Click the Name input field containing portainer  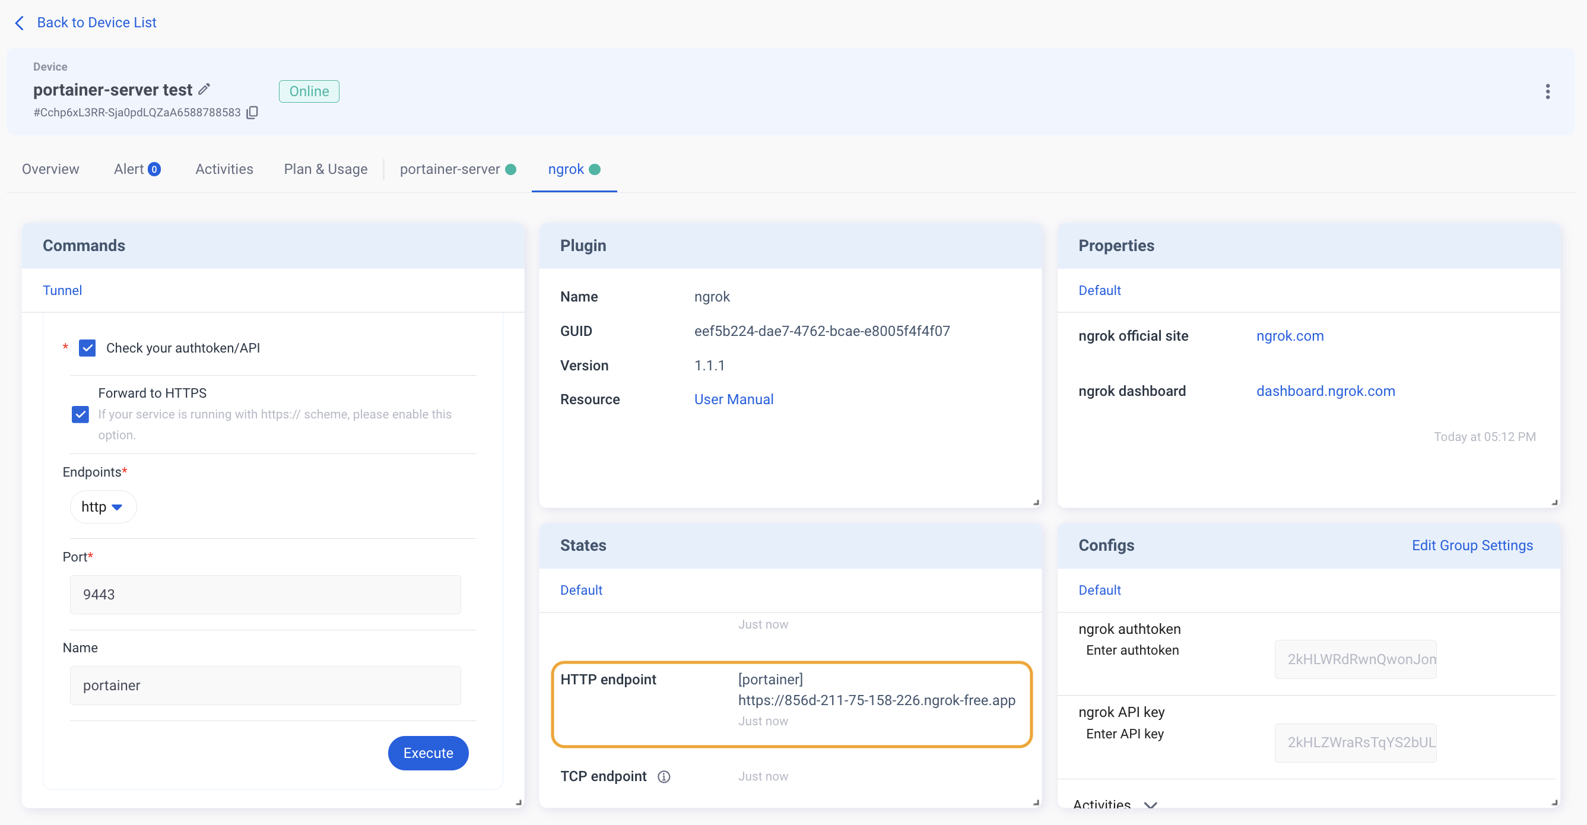tap(265, 685)
